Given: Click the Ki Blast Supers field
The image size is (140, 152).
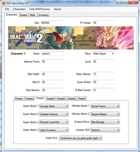Looking at the screenshot, I should [x=104, y=90].
